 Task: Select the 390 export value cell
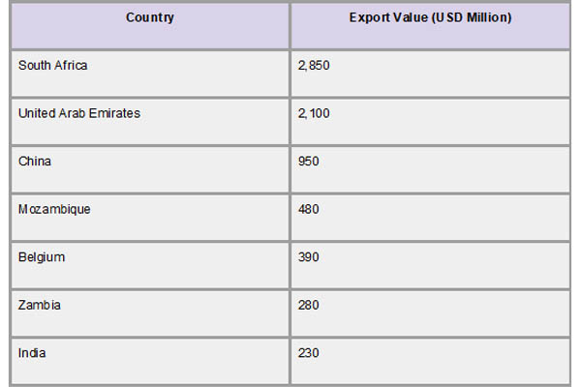pyautogui.click(x=310, y=257)
